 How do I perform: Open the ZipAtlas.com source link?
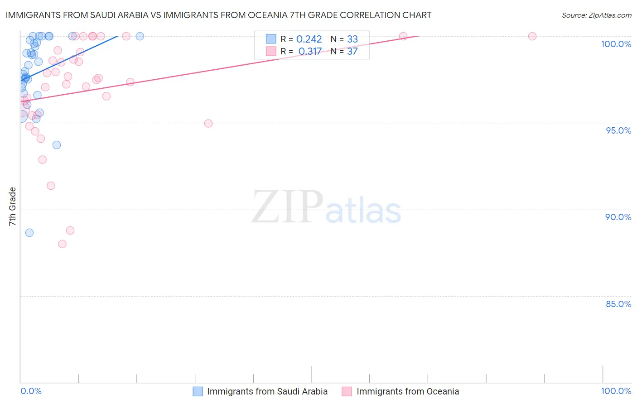click(x=597, y=15)
